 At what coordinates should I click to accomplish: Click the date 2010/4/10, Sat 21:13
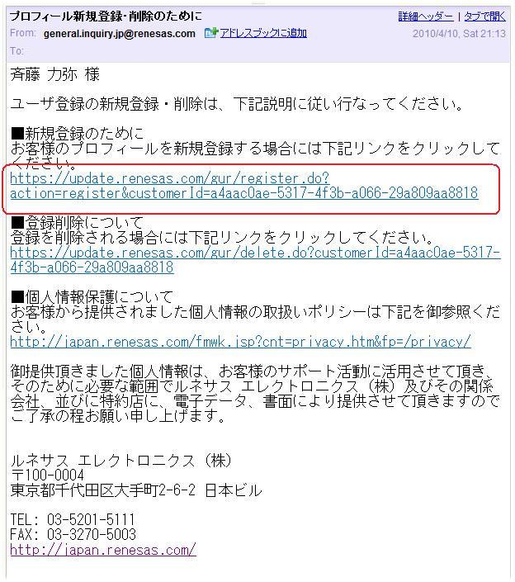tap(459, 34)
